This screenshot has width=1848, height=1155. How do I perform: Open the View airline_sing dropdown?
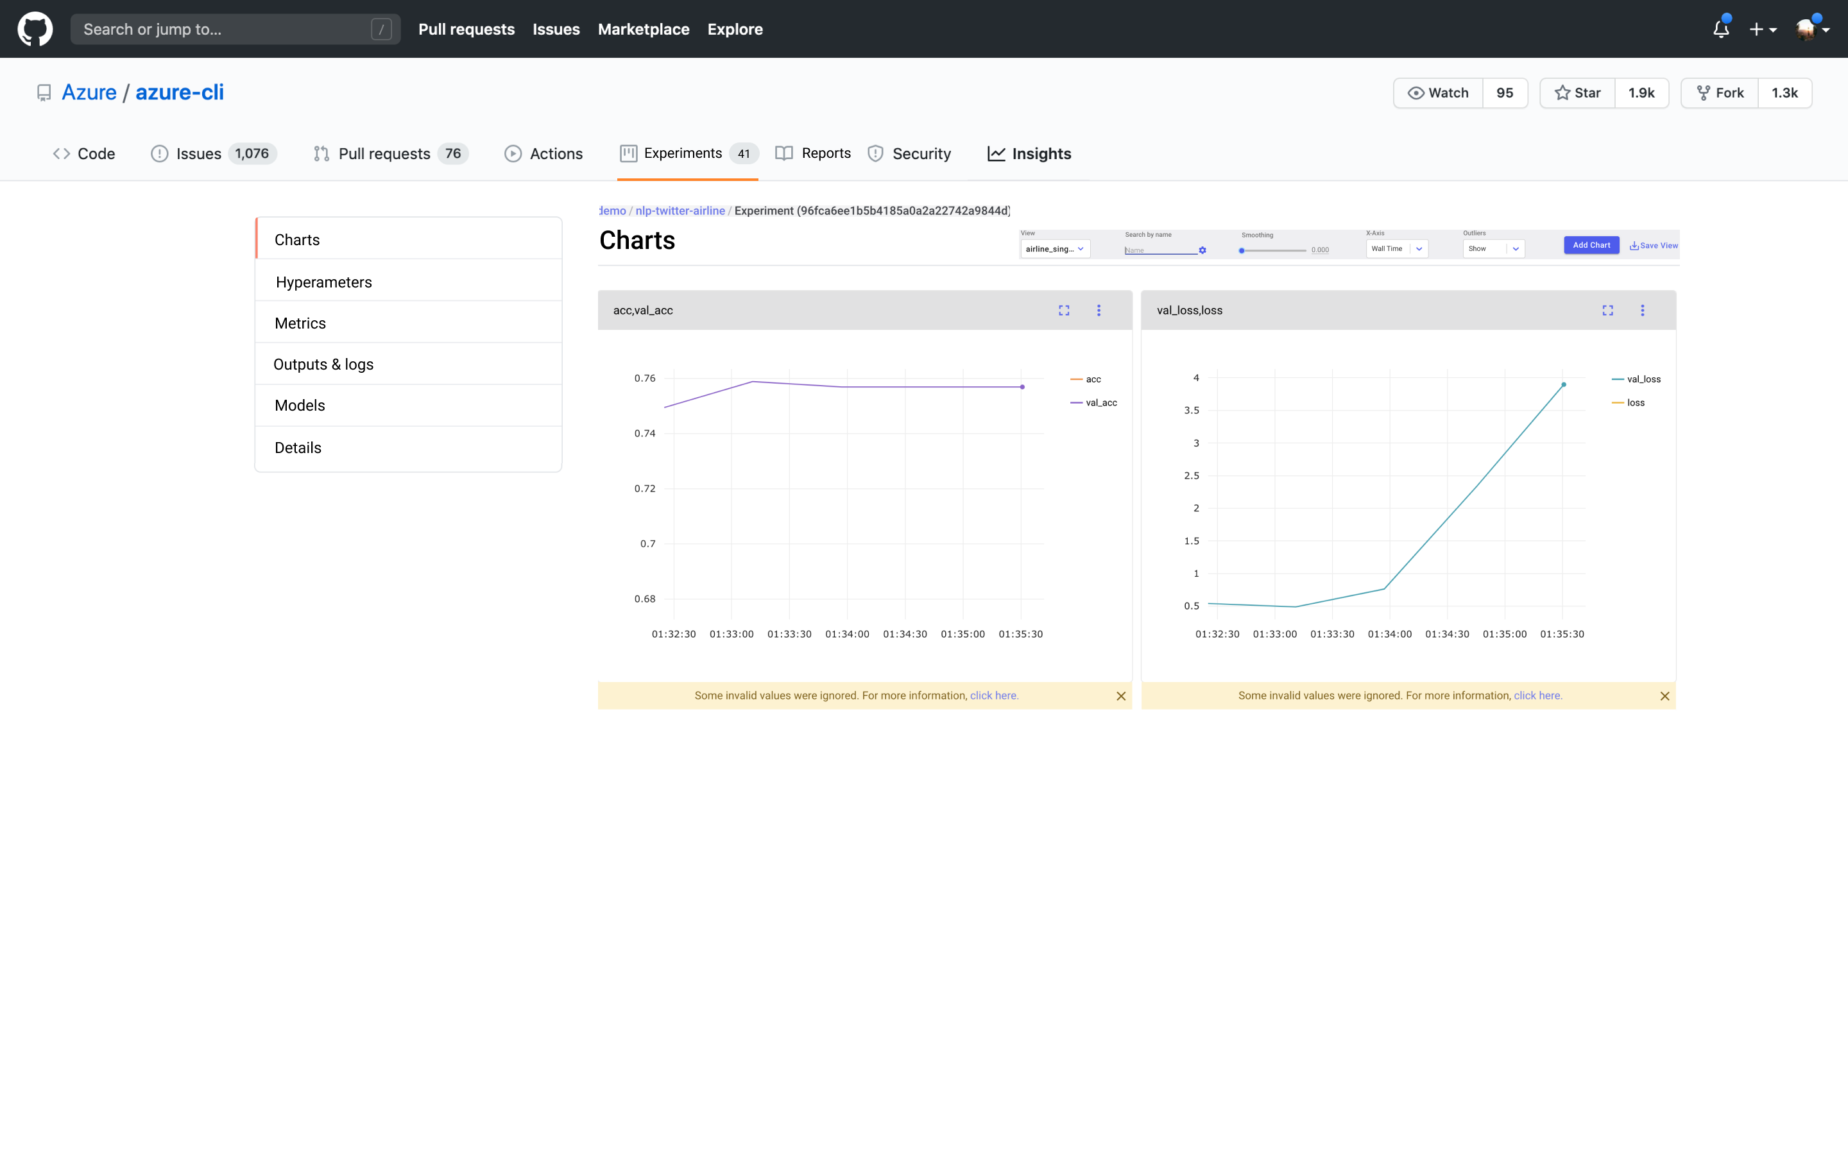point(1055,249)
